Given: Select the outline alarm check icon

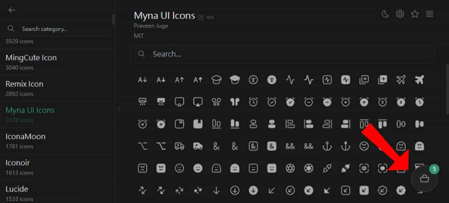Looking at the screenshot, I should pos(272,102).
